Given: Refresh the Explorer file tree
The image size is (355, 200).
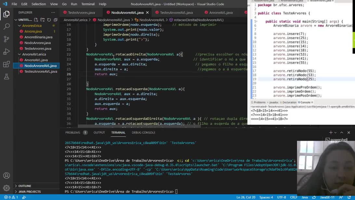Looking at the screenshot, I should 49,20.
